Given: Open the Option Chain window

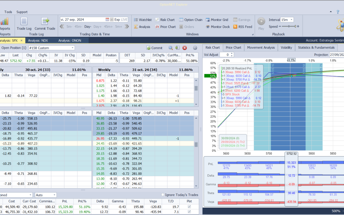Looking at the screenshot, I should [x=190, y=20].
